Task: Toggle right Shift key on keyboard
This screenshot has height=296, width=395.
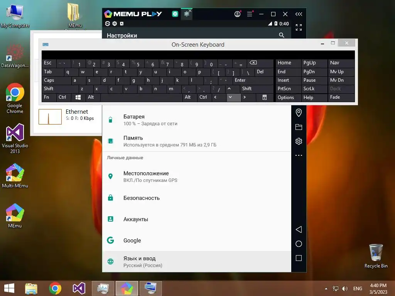Action: pyautogui.click(x=257, y=89)
